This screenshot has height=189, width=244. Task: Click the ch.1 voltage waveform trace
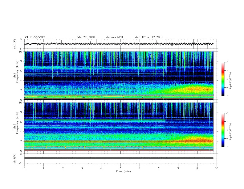[x=119, y=44]
